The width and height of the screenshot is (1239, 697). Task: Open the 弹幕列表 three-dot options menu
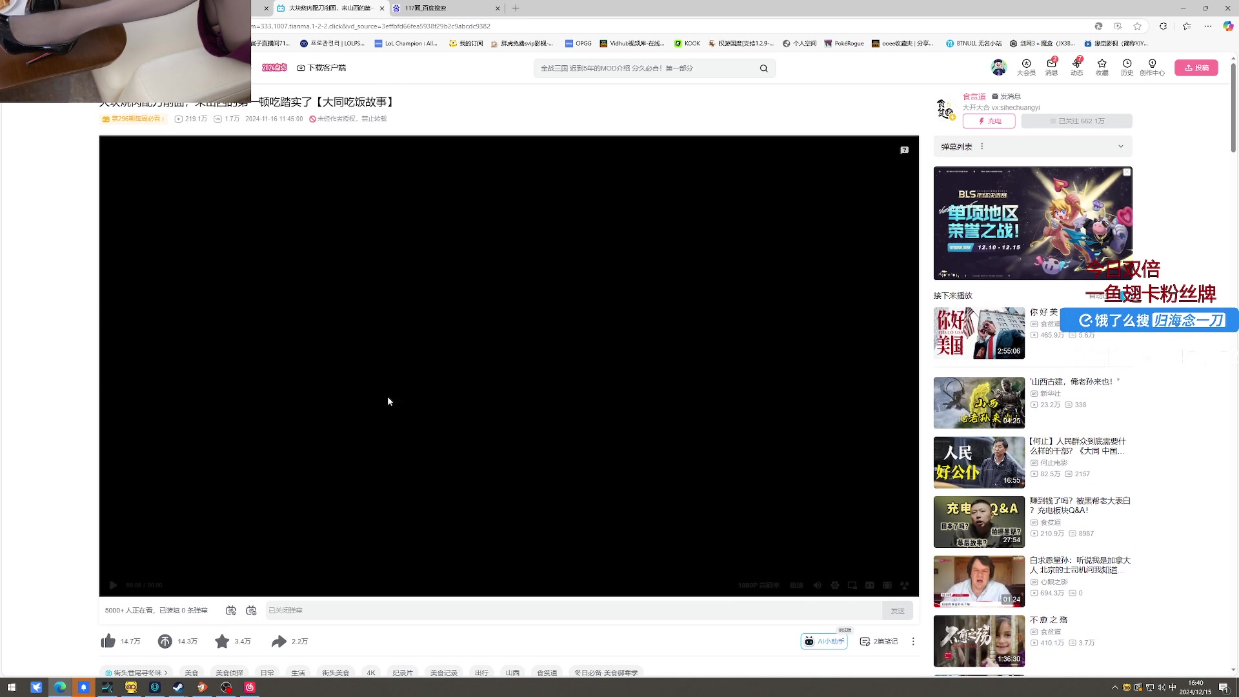[x=982, y=146]
